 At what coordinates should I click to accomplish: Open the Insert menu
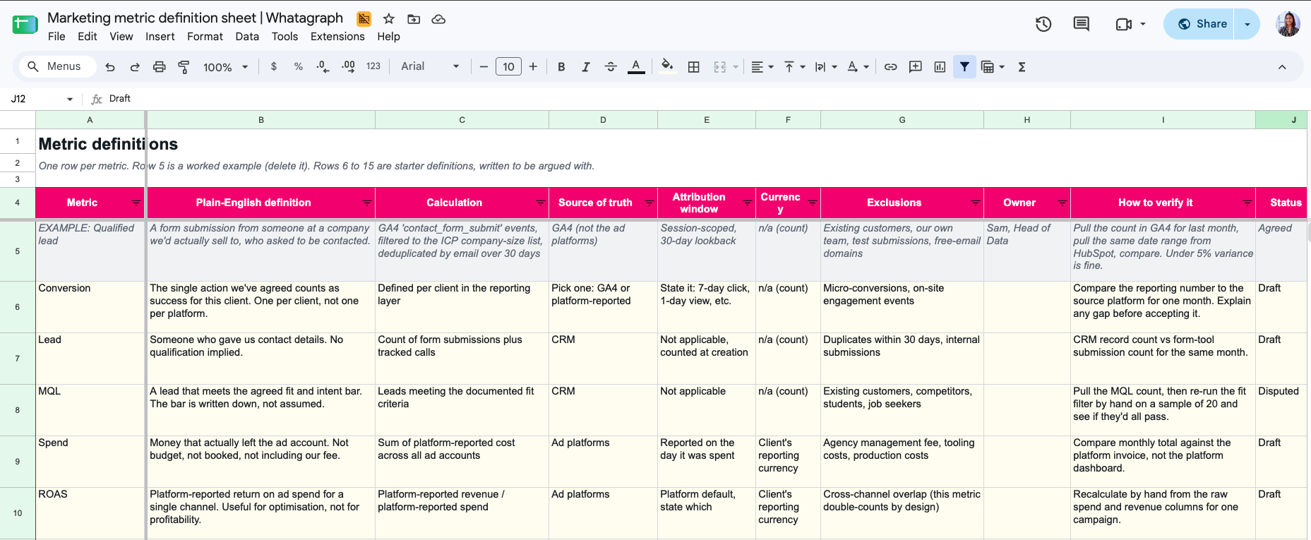pyautogui.click(x=160, y=37)
